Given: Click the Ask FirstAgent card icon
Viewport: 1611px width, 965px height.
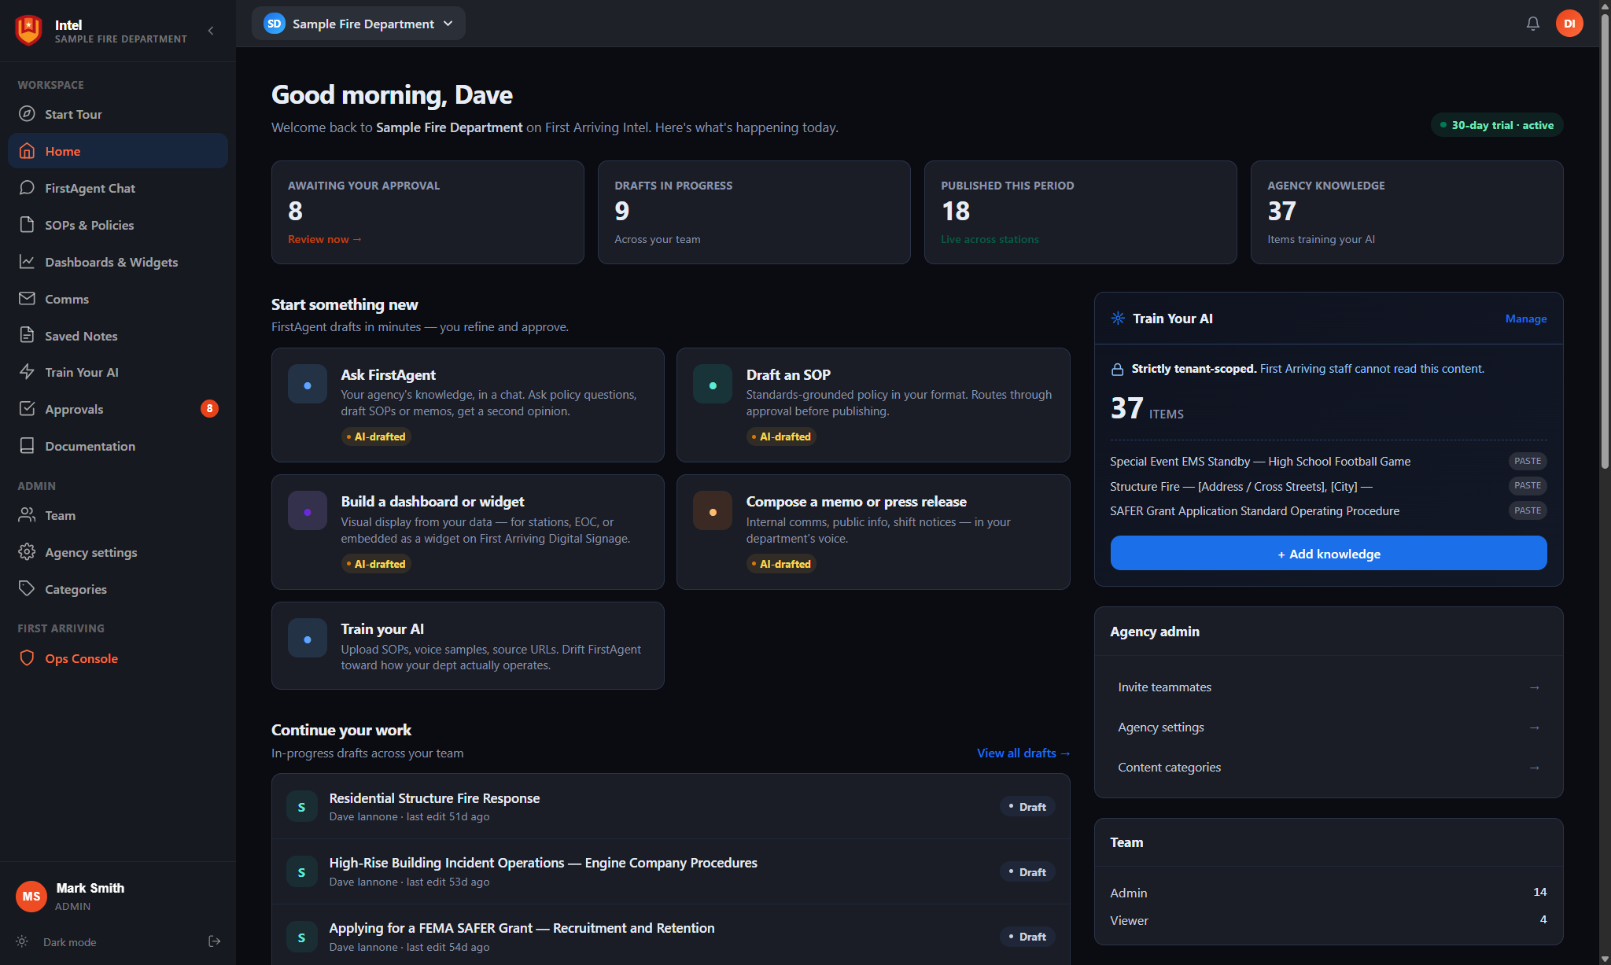Looking at the screenshot, I should point(308,385).
